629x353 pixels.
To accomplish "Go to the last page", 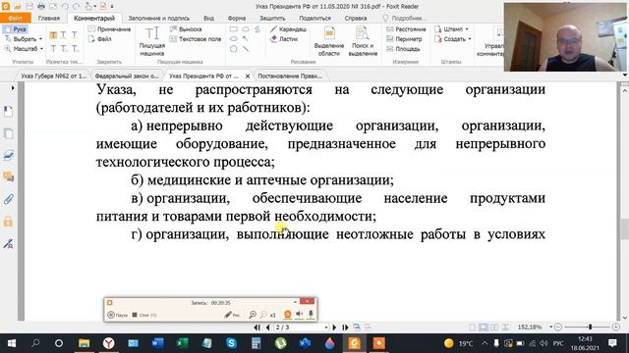I will tap(345, 328).
